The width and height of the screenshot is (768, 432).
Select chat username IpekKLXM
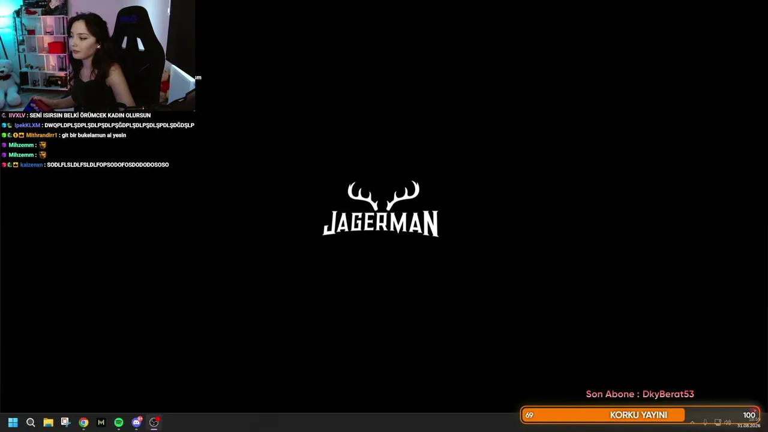click(x=27, y=125)
